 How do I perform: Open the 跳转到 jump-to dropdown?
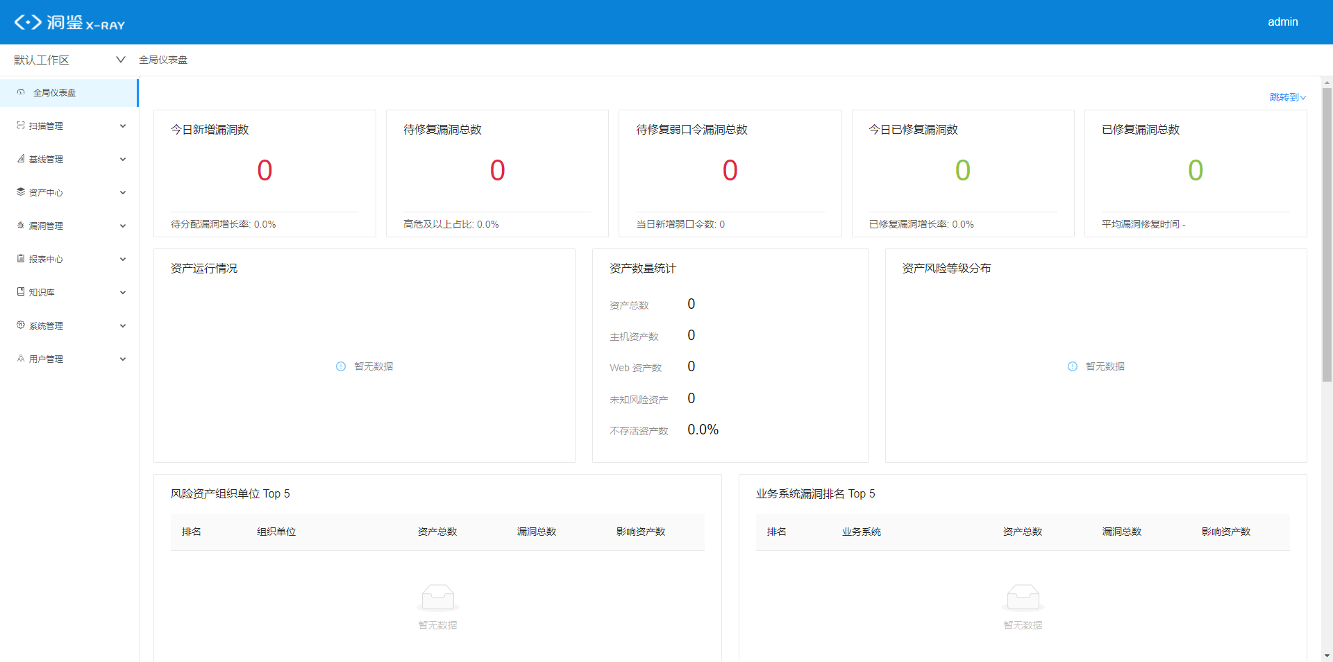tap(1287, 97)
